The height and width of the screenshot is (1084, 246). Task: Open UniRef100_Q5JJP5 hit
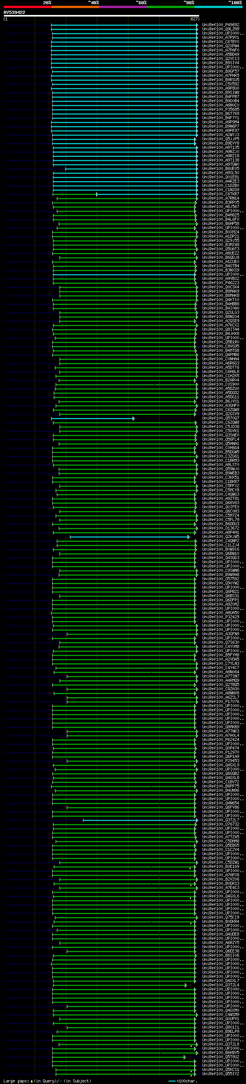[221, 139]
